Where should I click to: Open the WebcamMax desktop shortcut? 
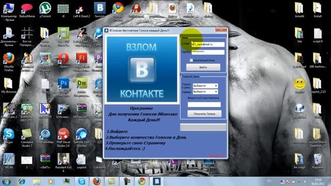(x=45, y=136)
